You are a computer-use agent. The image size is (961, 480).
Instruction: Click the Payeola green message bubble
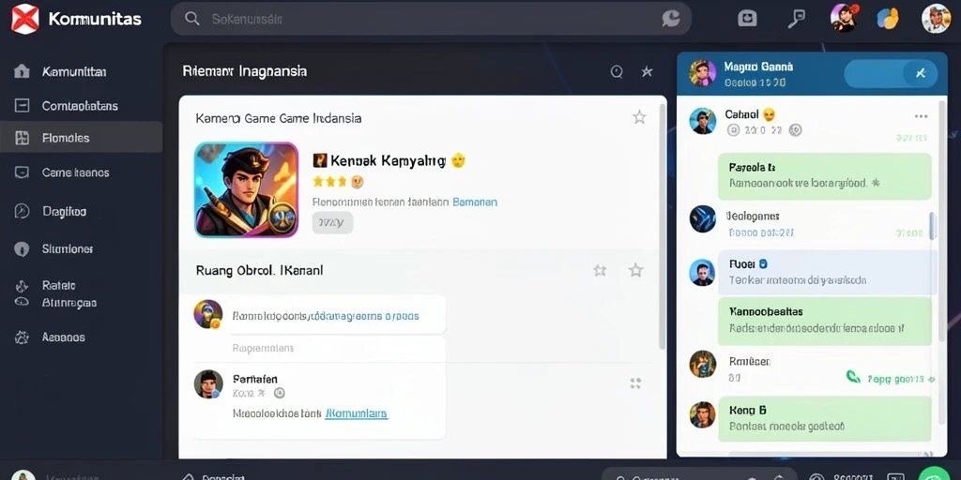824,176
